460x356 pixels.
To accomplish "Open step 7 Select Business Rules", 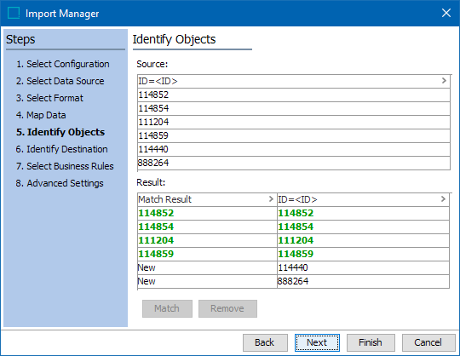I will click(65, 166).
